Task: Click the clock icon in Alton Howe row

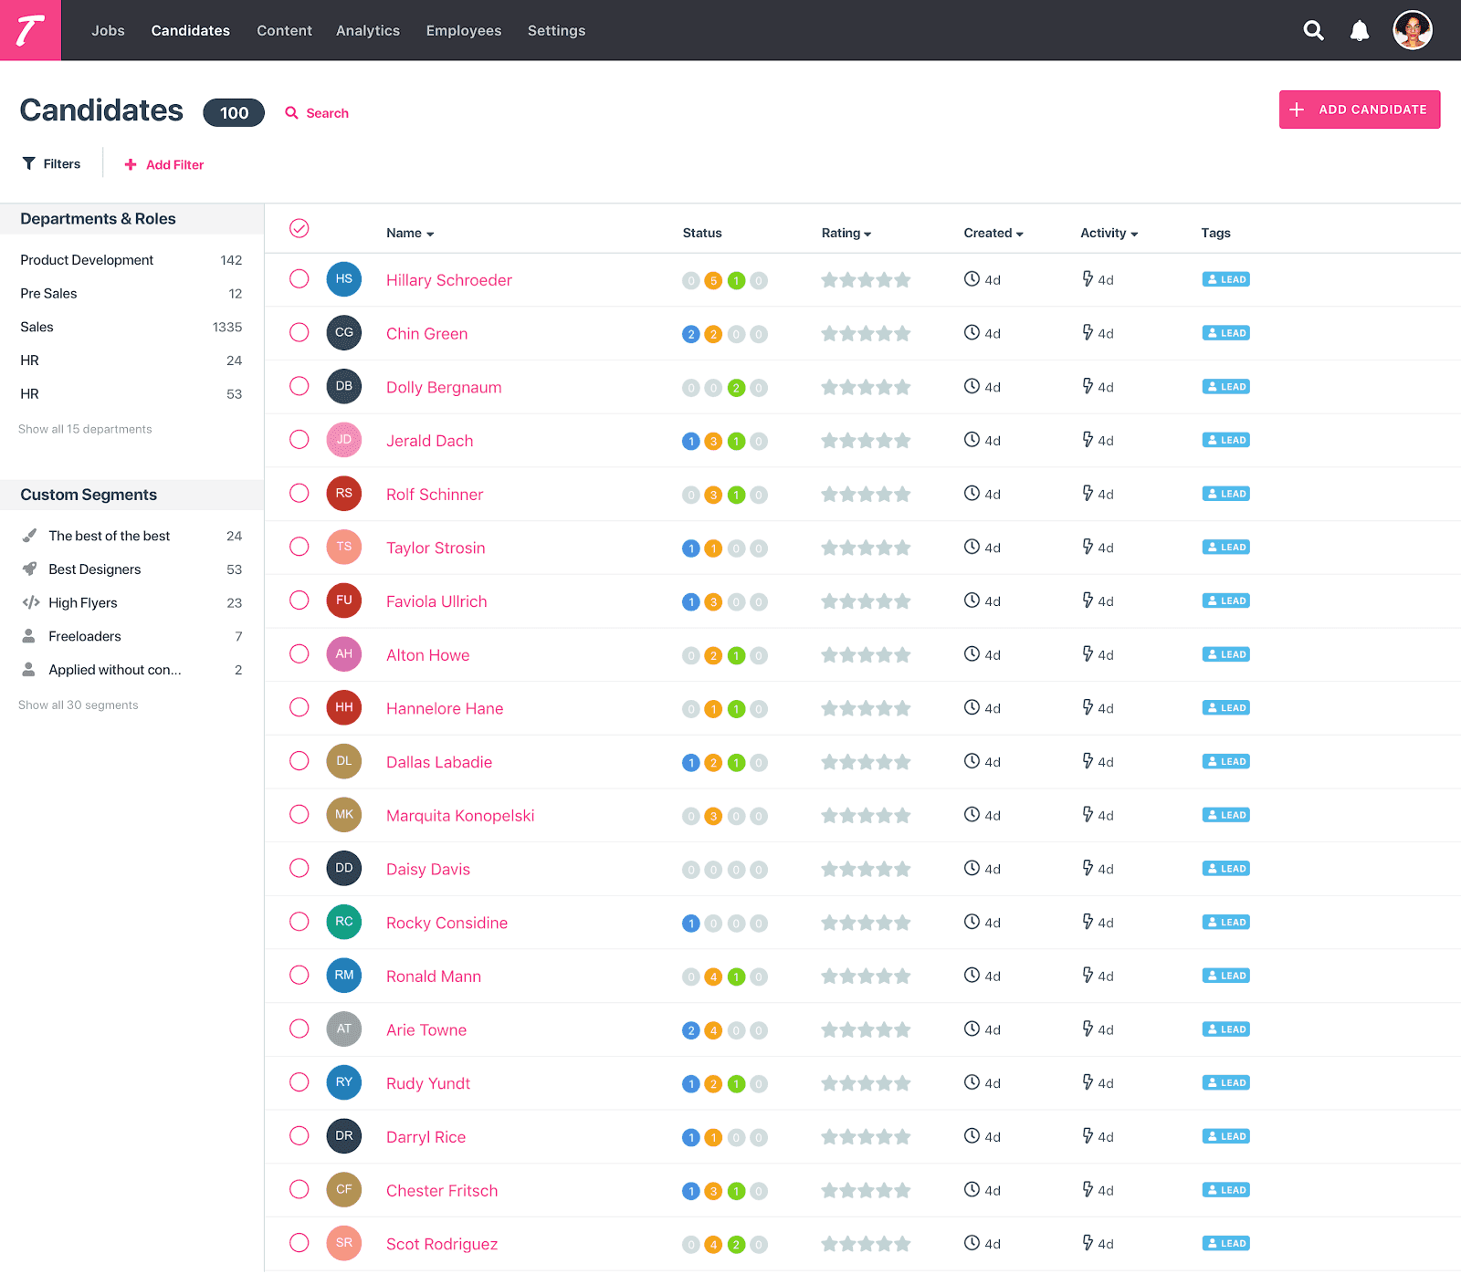Action: 972,653
